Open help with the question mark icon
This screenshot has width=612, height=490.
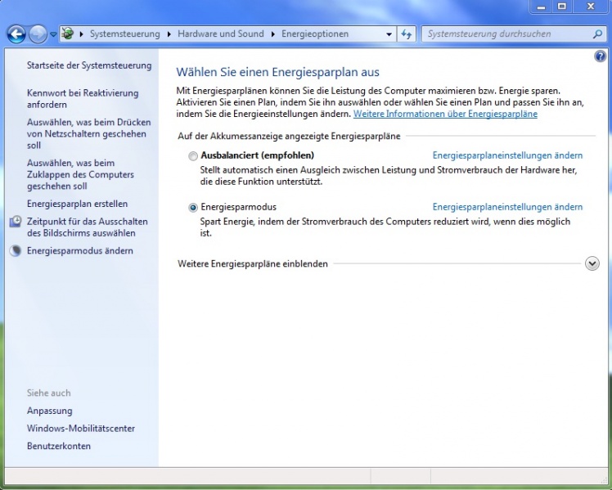[600, 56]
